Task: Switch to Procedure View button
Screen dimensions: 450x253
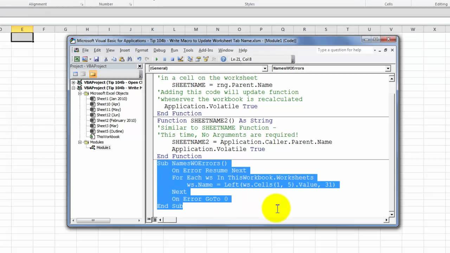Action: tap(149, 220)
